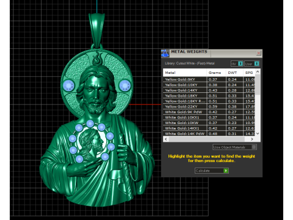Image resolution: width=293 pixels, height=220 pixels.
Task: Click the Library: Cutout White label
Action: [190, 64]
